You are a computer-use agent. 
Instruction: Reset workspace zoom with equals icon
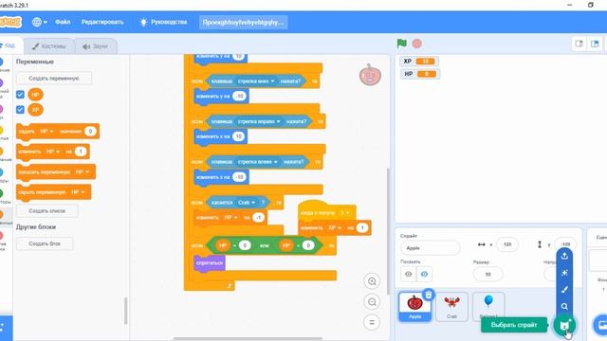click(x=372, y=322)
